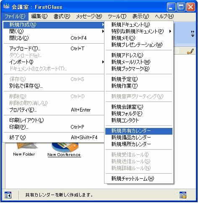Expand the toolbar overflow chevron
Image resolution: width=198 pixels, height=203 pixels.
(x=193, y=34)
